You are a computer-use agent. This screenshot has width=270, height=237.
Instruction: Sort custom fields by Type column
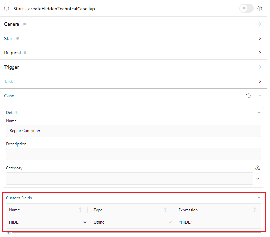pyautogui.click(x=165, y=210)
